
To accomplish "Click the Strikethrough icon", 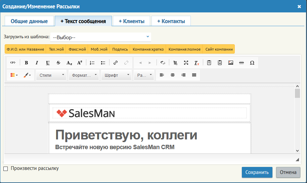I will click(58, 63).
